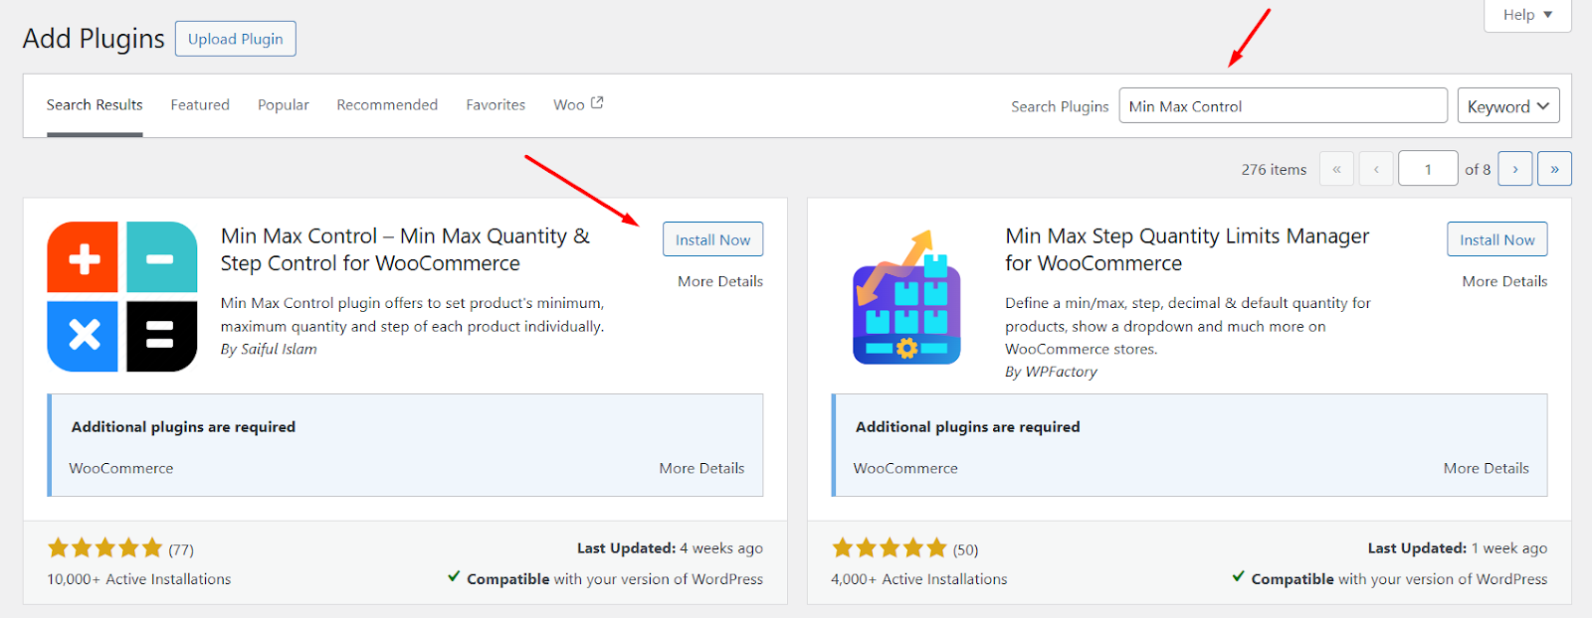This screenshot has width=1592, height=618.
Task: Click the star rating of Min Max Control
Action: (104, 547)
